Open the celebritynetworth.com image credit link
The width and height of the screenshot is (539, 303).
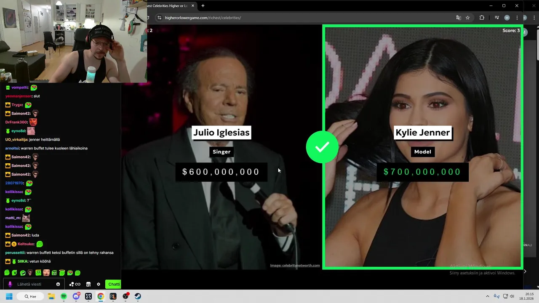(x=295, y=266)
